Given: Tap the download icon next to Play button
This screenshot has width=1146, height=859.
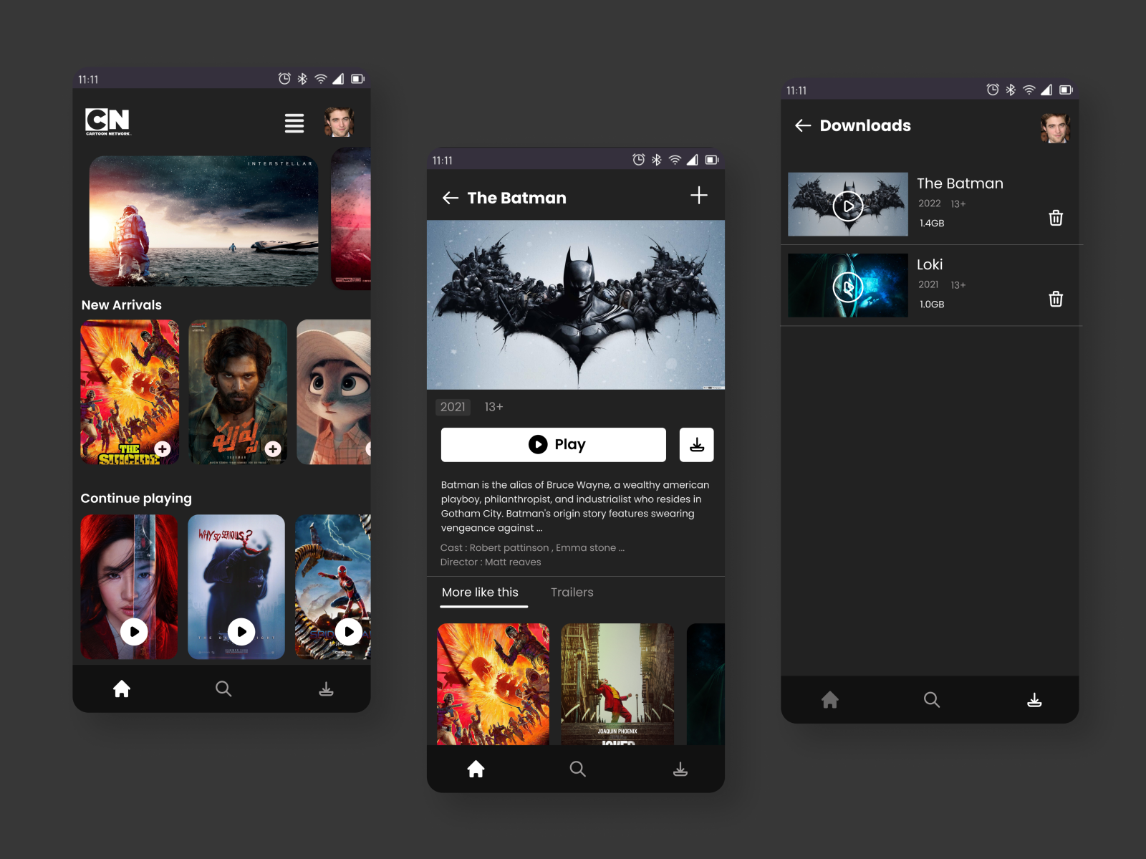Looking at the screenshot, I should click(696, 444).
